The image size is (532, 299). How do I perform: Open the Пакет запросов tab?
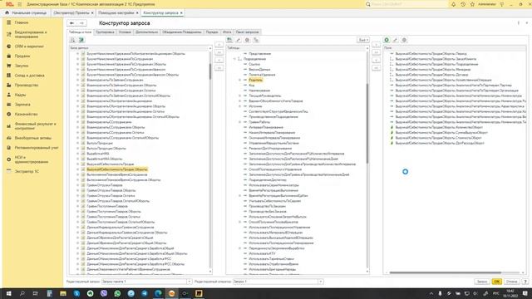coord(248,32)
